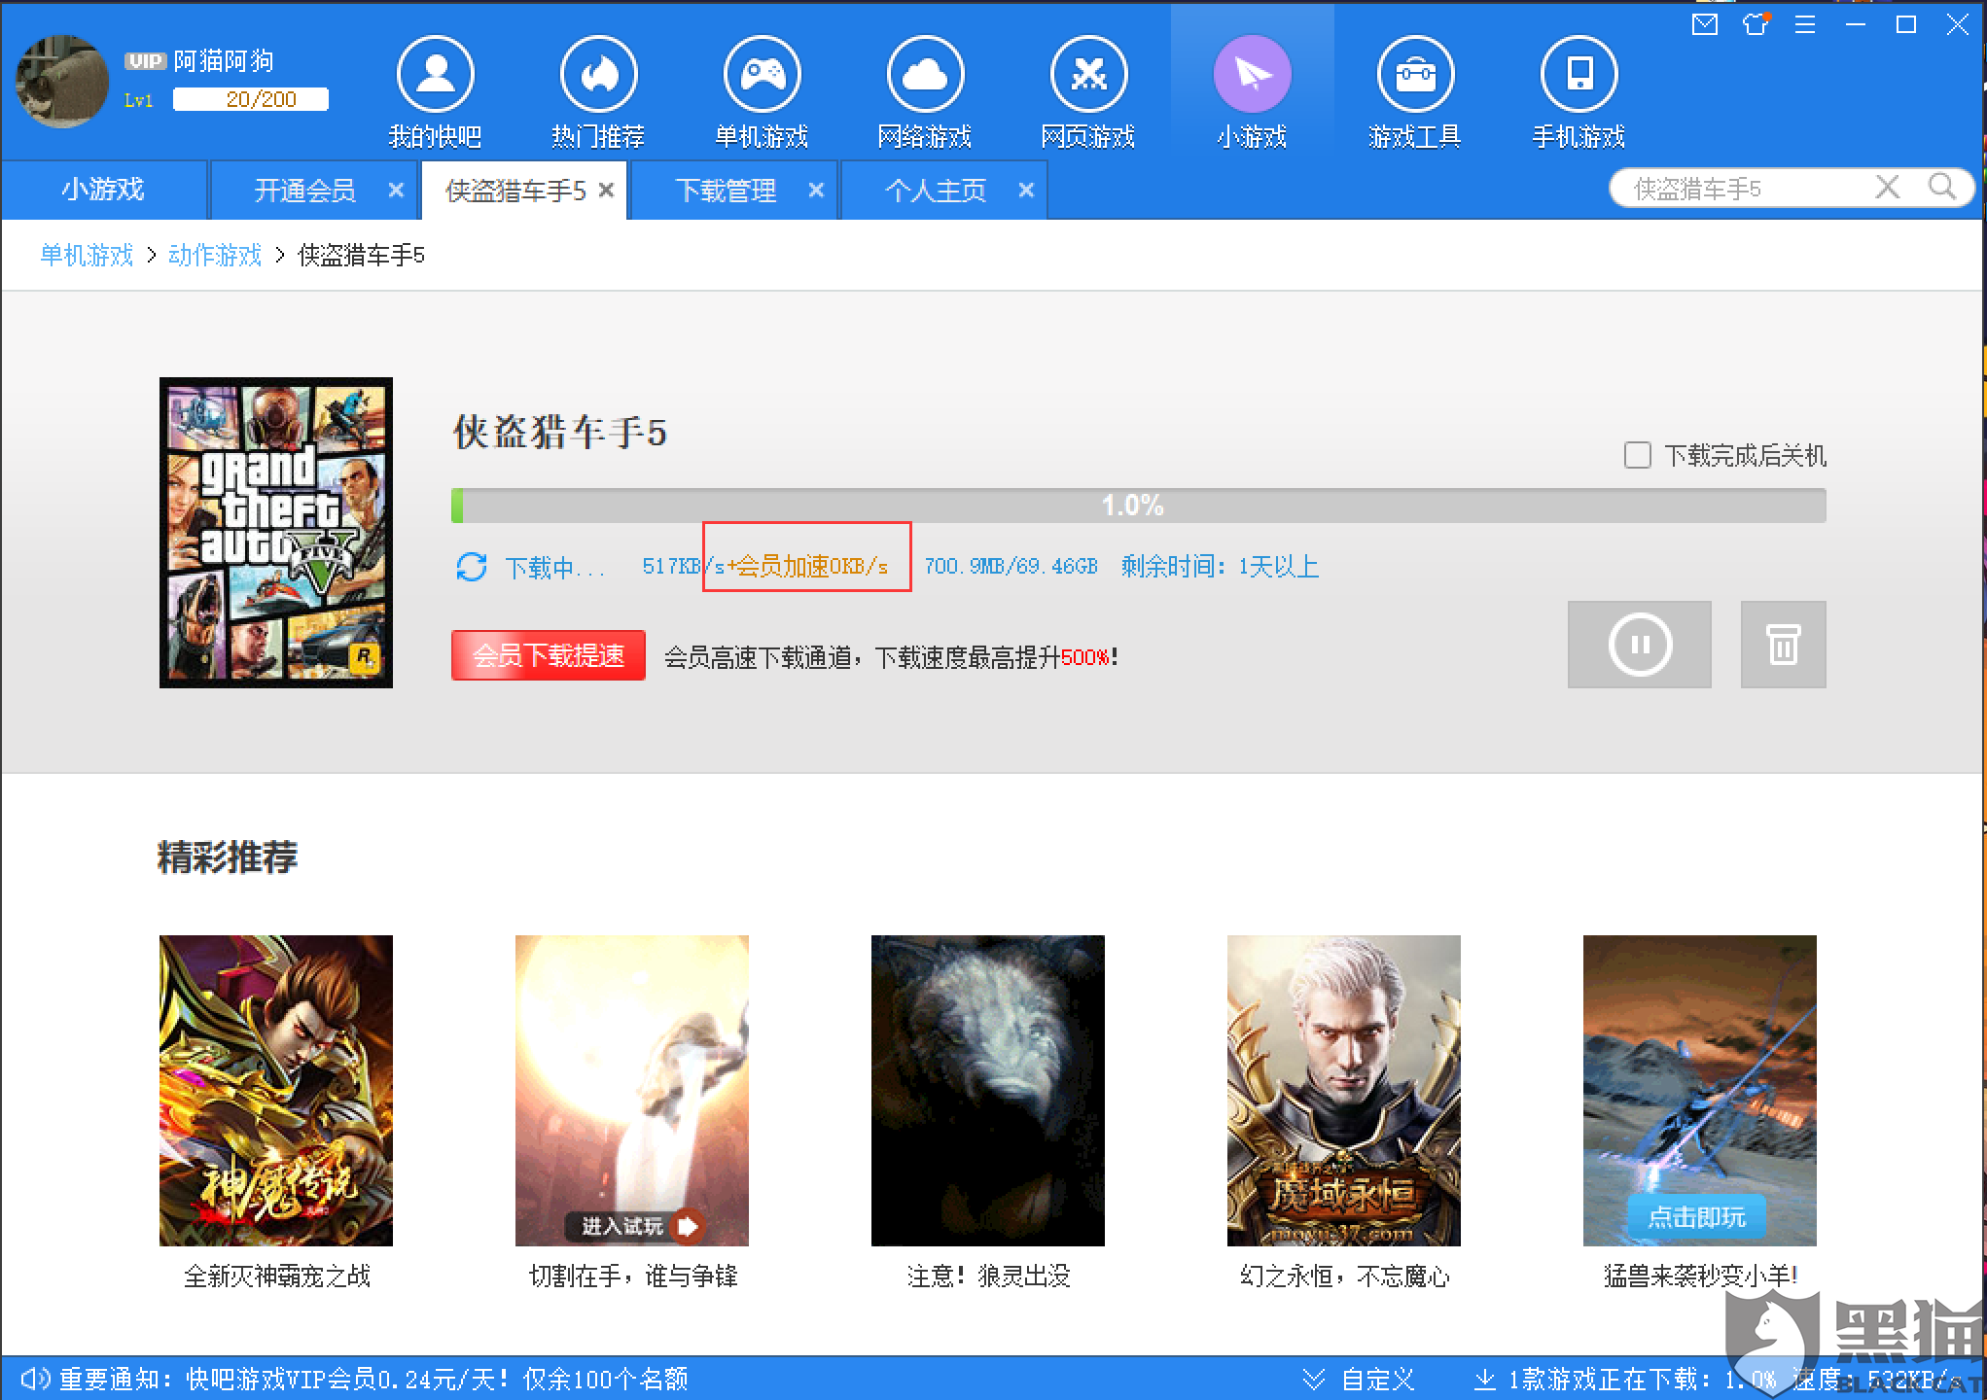This screenshot has width=1987, height=1400.
Task: Open 网络游戏 cloud icon
Action: click(x=925, y=75)
